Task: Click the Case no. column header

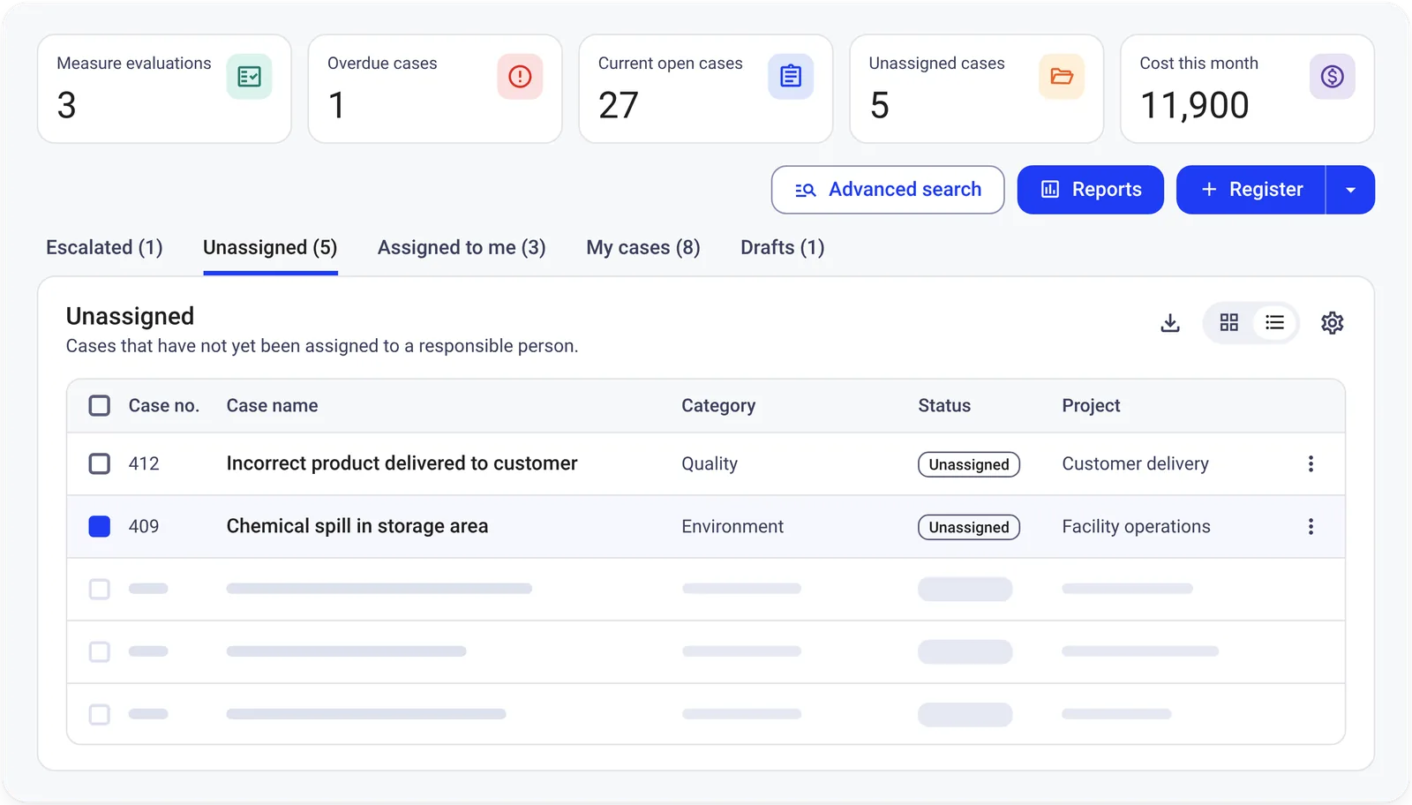Action: [164, 405]
